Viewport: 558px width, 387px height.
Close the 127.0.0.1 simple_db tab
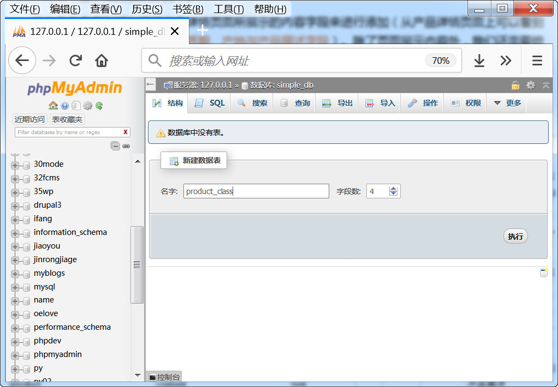[174, 31]
